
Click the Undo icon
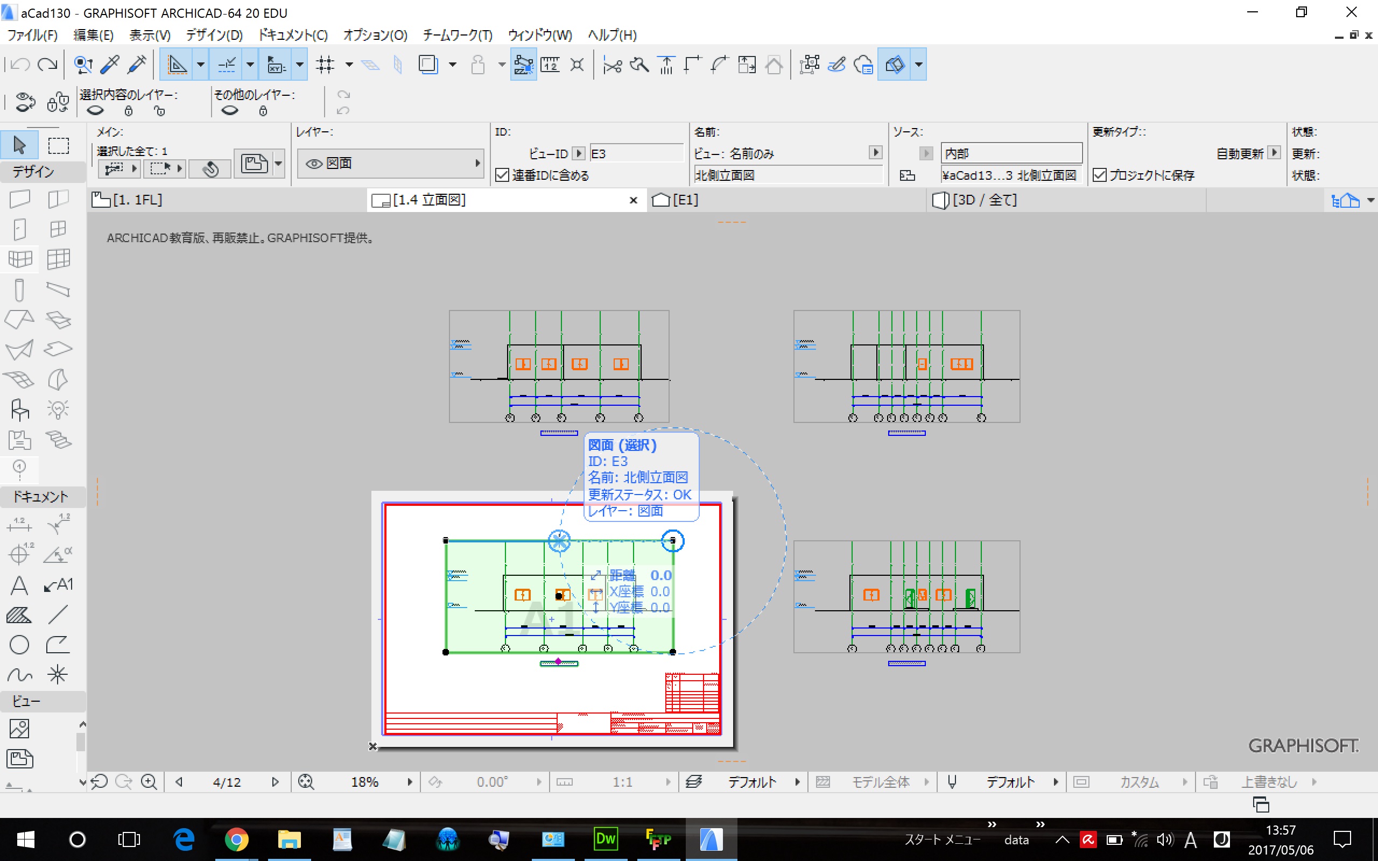[x=20, y=65]
